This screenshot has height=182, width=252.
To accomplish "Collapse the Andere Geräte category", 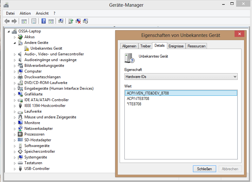I will pyautogui.click(x=15, y=43).
